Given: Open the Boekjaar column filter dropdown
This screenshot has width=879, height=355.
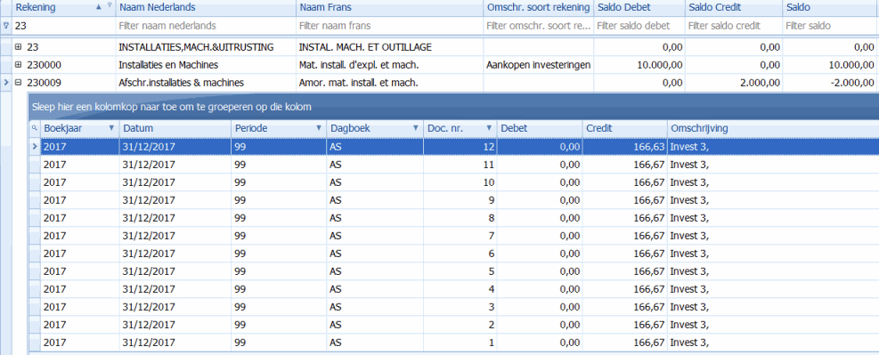Looking at the screenshot, I should (x=110, y=128).
